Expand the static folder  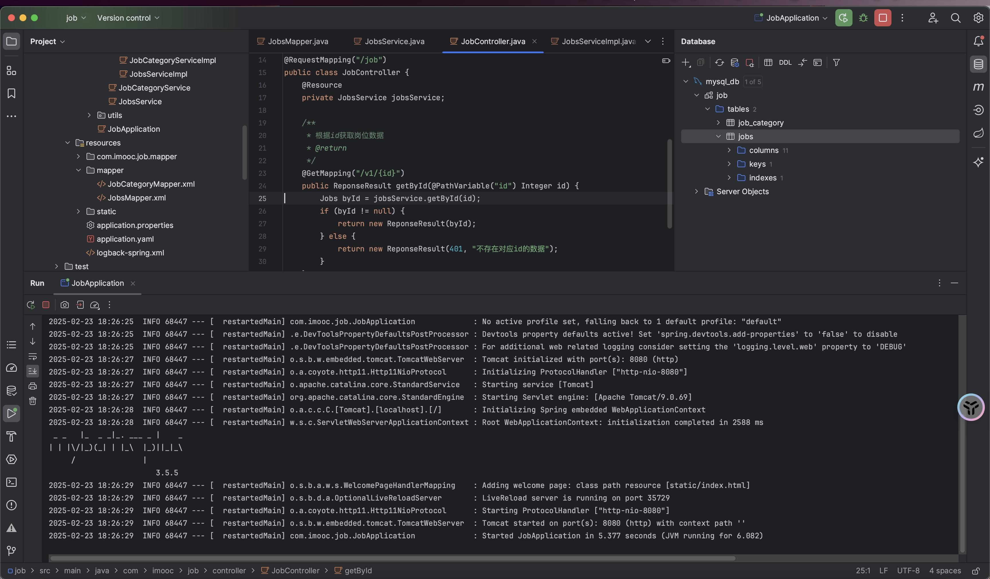point(78,211)
